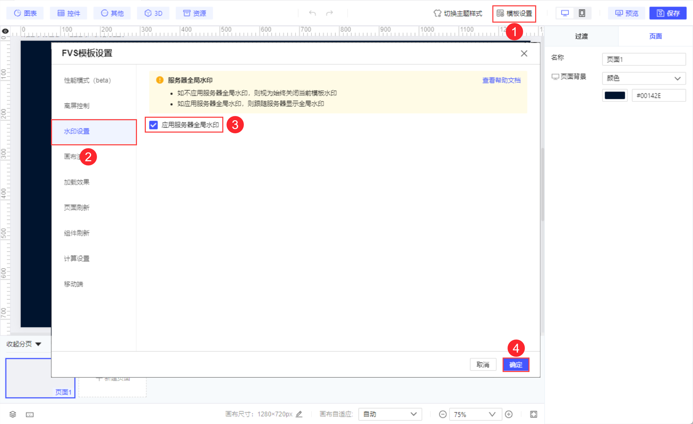This screenshot has height=424, width=693.
Task: Click the fit-to-screen icon
Action: (534, 414)
